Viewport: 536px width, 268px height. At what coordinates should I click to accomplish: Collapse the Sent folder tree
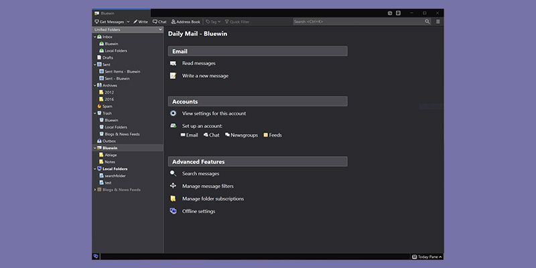95,64
